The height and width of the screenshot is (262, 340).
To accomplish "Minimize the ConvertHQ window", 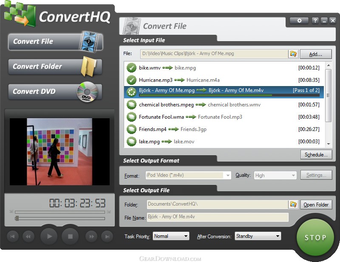I will pos(324,20).
